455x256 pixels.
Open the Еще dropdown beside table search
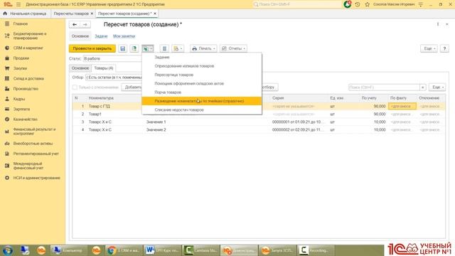(437, 87)
